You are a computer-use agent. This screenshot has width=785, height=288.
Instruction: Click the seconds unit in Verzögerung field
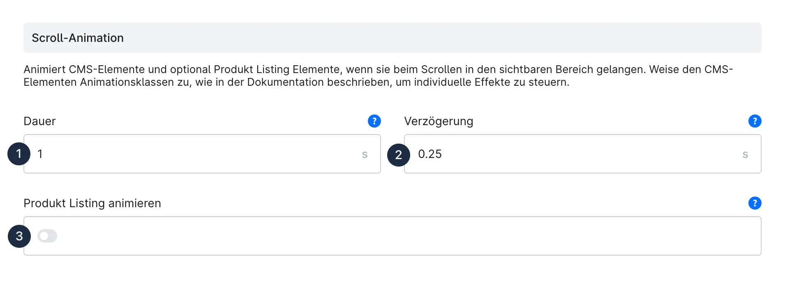[745, 155]
